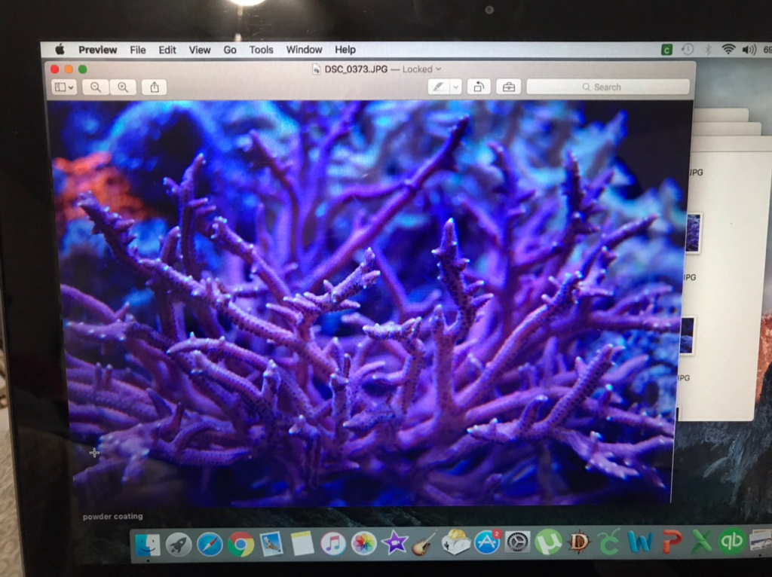The image size is (772, 577).
Task: Open Photos app from the Dock
Action: pyautogui.click(x=364, y=544)
